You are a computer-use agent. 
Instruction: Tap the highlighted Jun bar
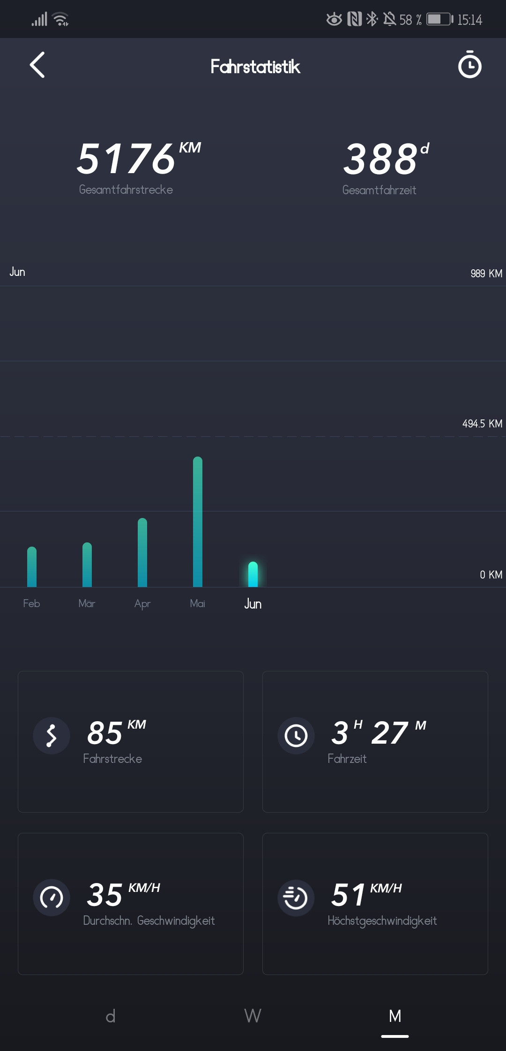click(253, 574)
